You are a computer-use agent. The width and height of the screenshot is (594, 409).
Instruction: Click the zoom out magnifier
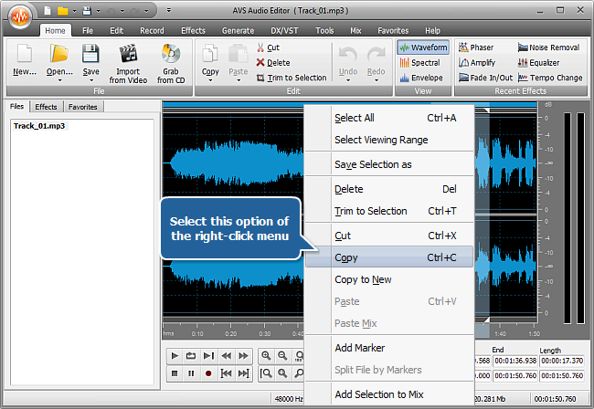[282, 356]
